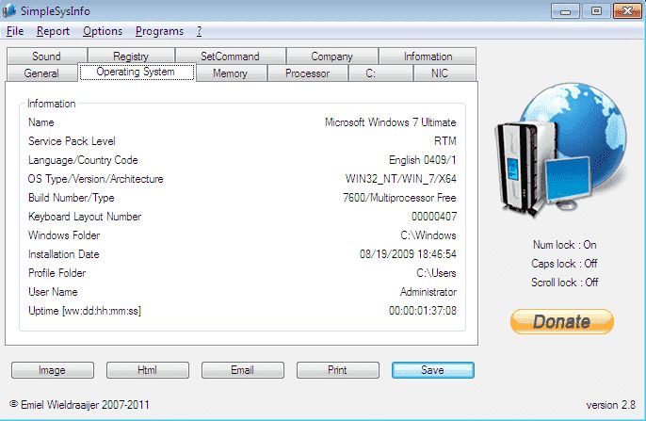Minimize the SimpleSysInfo window
Viewport: 646px width, 421px height.
(x=565, y=11)
